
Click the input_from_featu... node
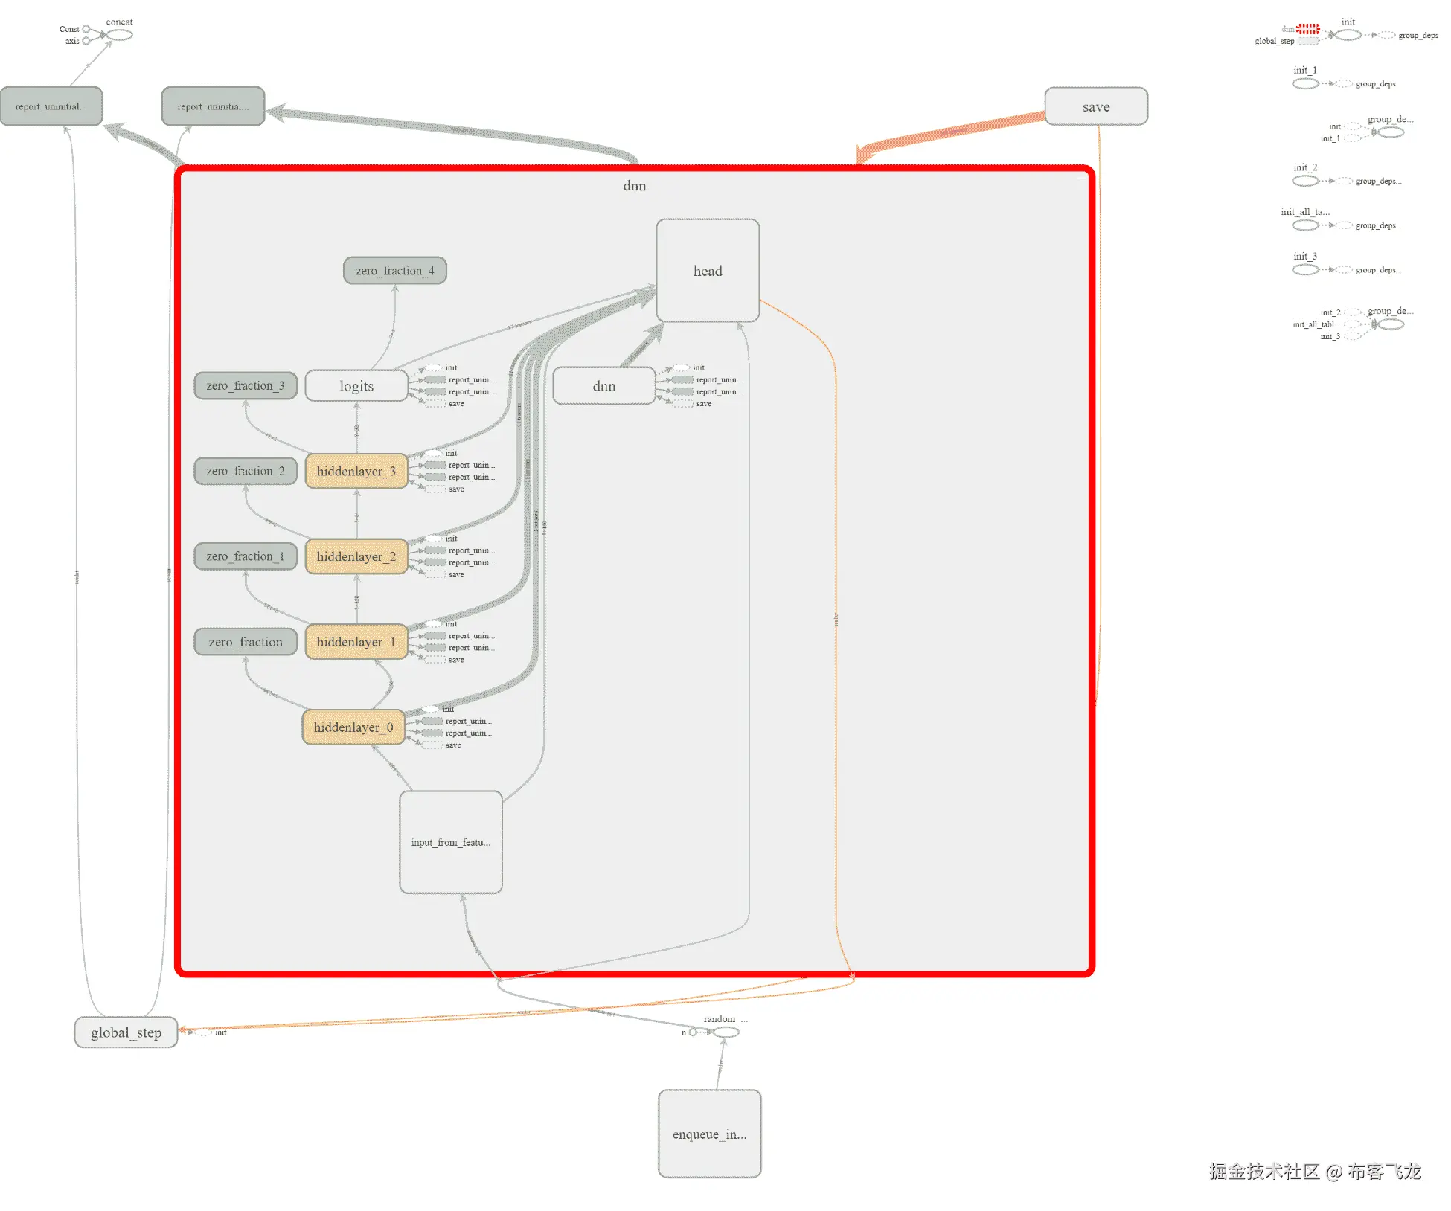[x=450, y=841]
